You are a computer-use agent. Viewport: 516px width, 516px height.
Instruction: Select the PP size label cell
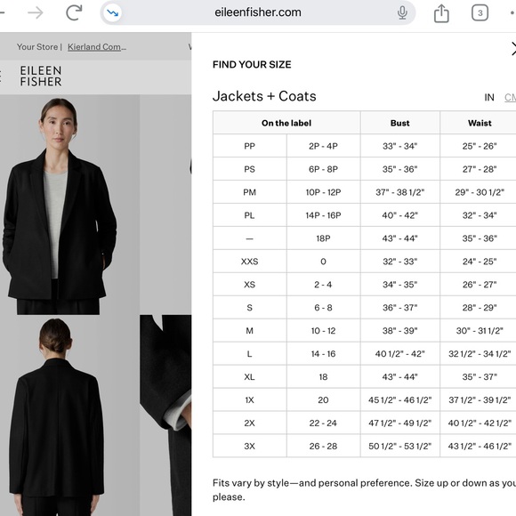tap(249, 146)
